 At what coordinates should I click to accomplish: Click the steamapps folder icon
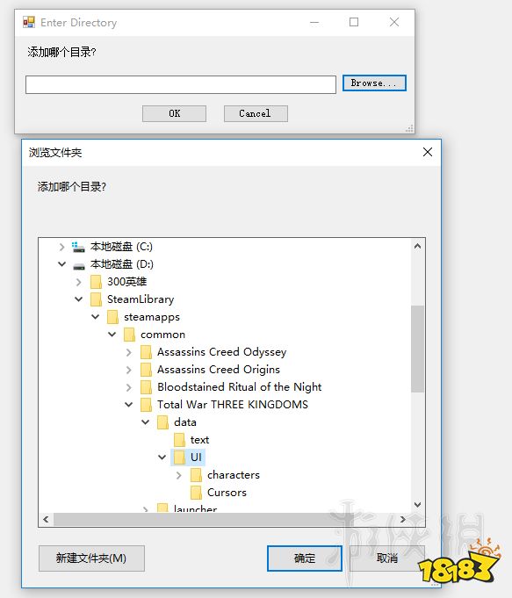(x=113, y=317)
